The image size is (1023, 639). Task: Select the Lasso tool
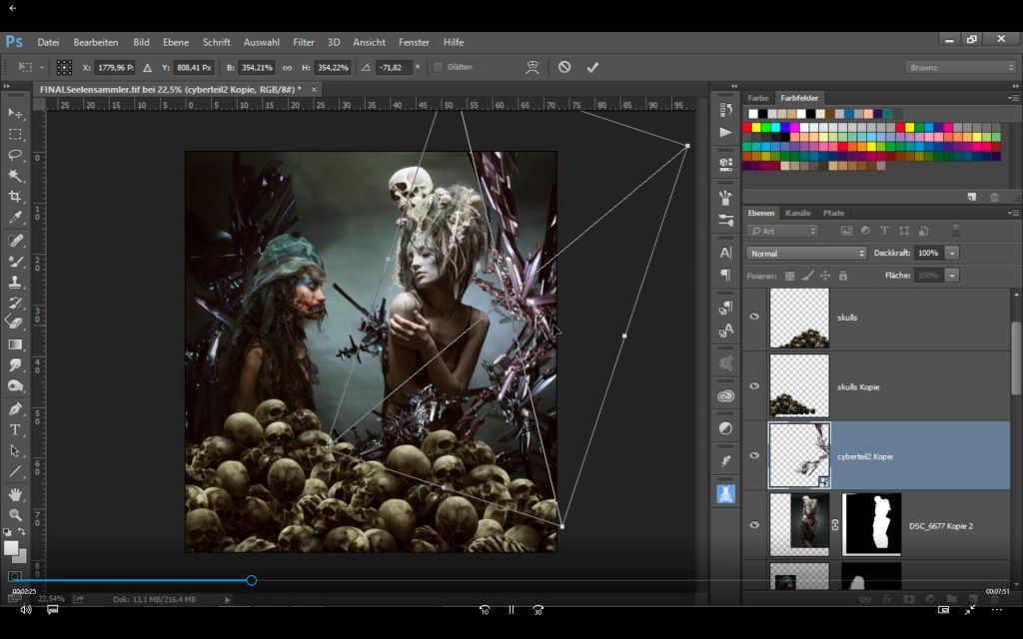(15, 155)
